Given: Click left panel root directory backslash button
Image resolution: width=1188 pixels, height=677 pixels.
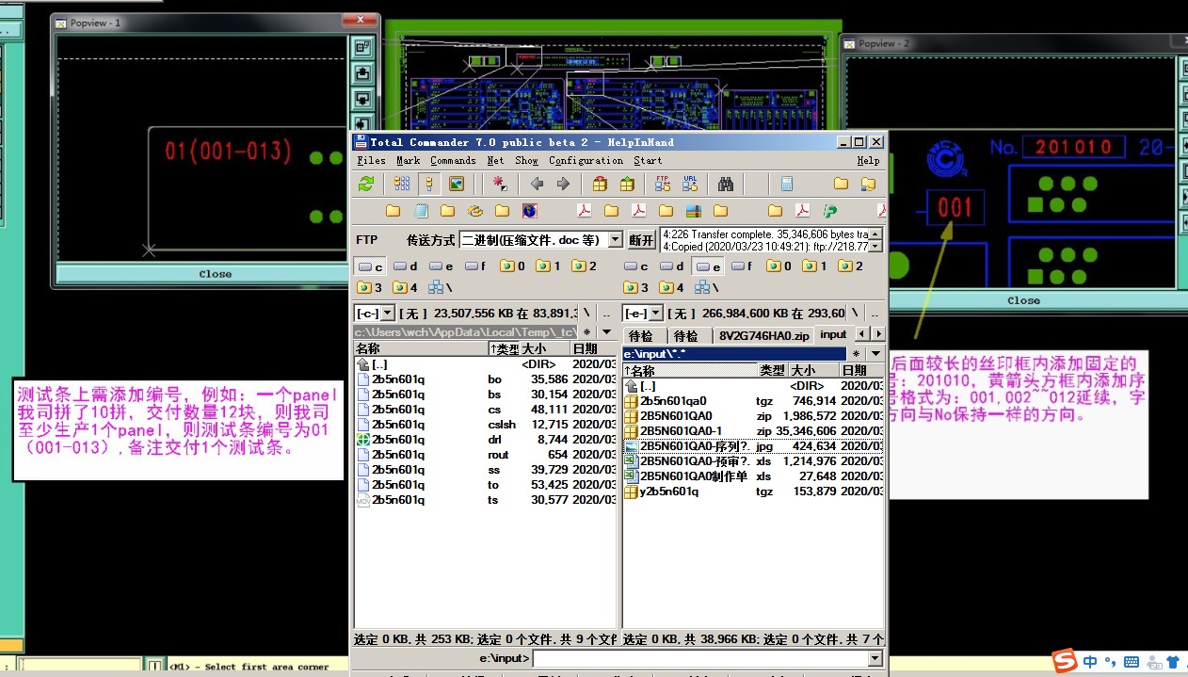Looking at the screenshot, I should tap(586, 313).
